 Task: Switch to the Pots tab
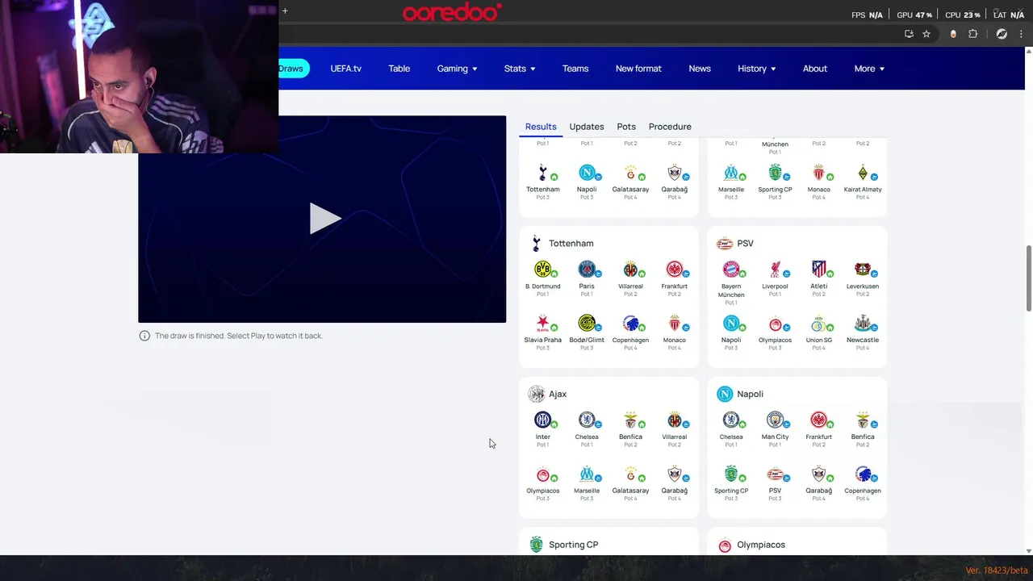point(626,127)
